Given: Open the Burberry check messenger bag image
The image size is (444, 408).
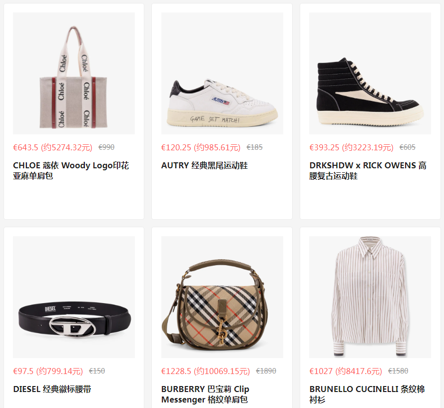Looking at the screenshot, I should [x=222, y=297].
